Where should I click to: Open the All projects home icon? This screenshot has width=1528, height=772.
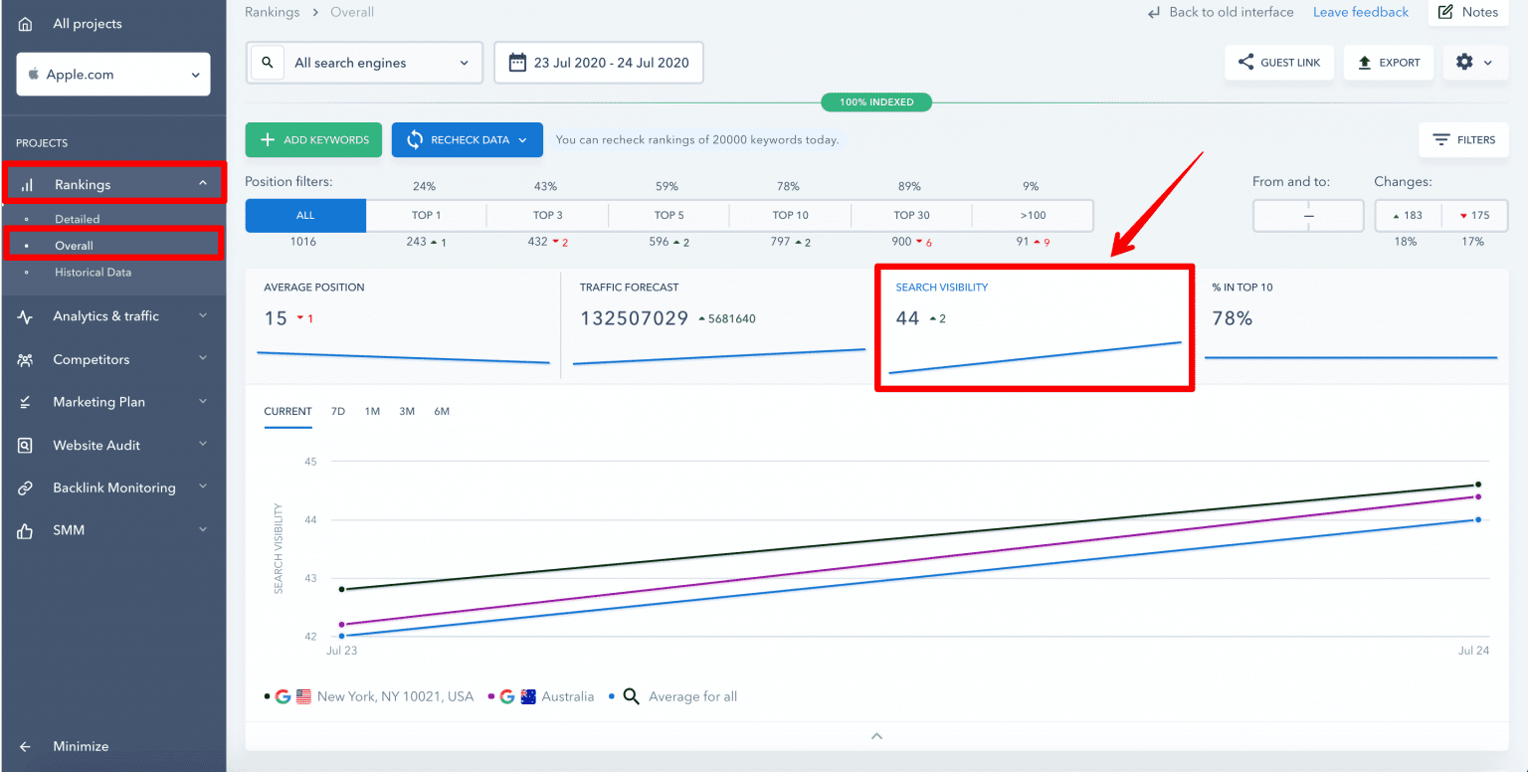click(24, 23)
